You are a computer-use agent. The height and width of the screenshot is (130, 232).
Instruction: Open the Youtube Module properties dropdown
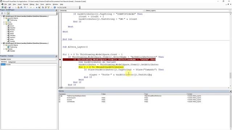56,59
